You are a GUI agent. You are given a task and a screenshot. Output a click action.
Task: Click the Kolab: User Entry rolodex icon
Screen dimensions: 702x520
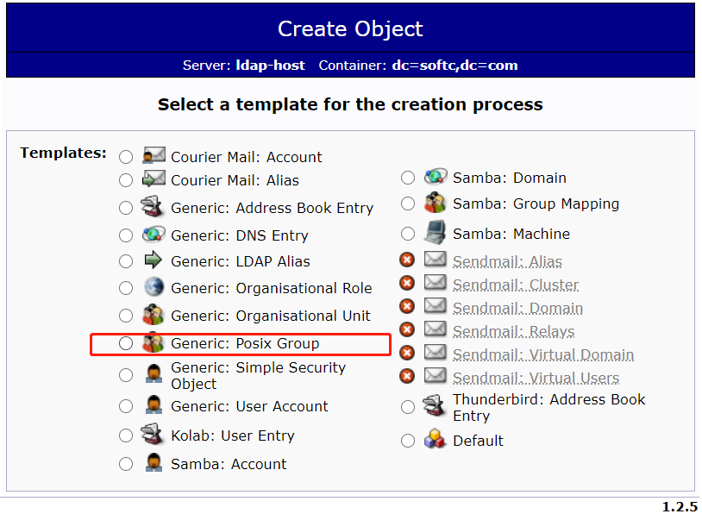tap(153, 434)
